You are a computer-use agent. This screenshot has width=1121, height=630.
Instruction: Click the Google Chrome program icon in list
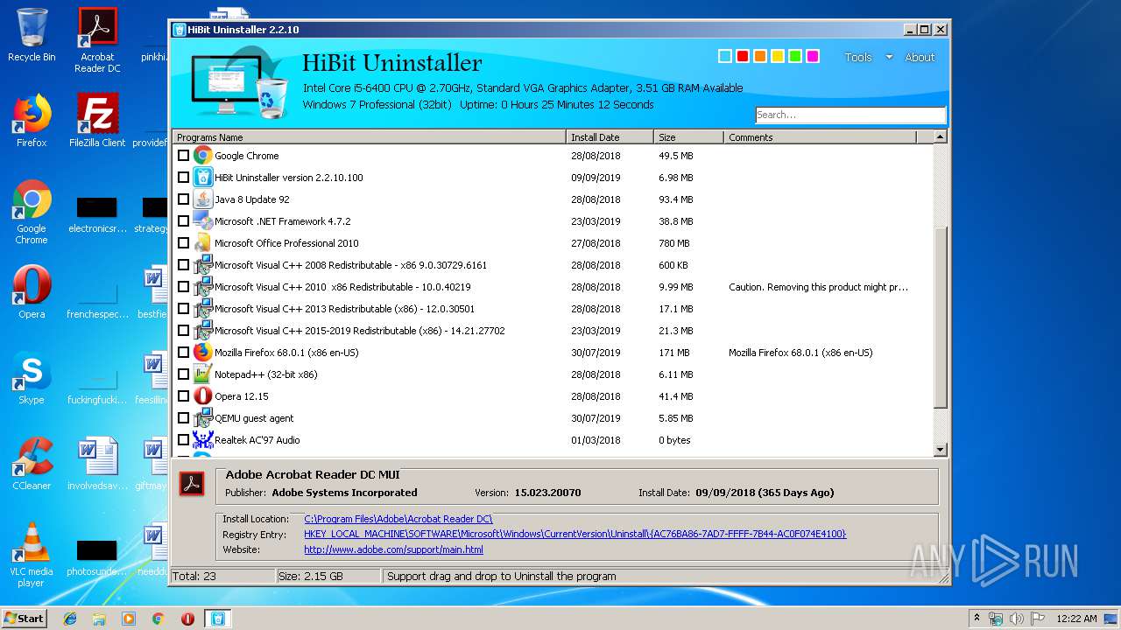pyautogui.click(x=202, y=156)
